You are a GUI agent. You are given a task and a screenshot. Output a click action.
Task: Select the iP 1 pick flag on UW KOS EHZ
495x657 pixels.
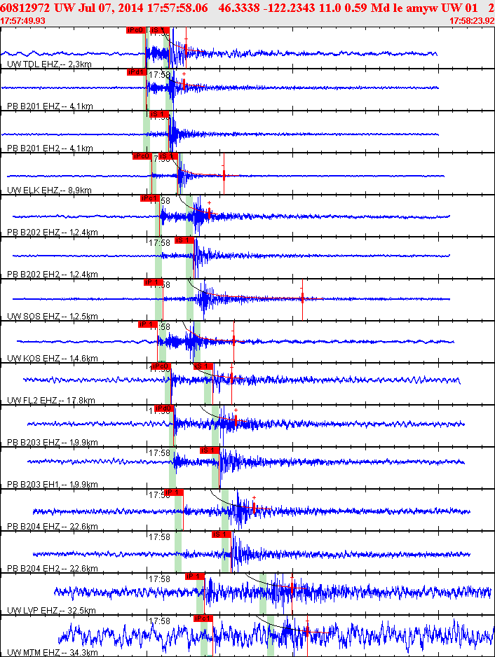click(148, 324)
